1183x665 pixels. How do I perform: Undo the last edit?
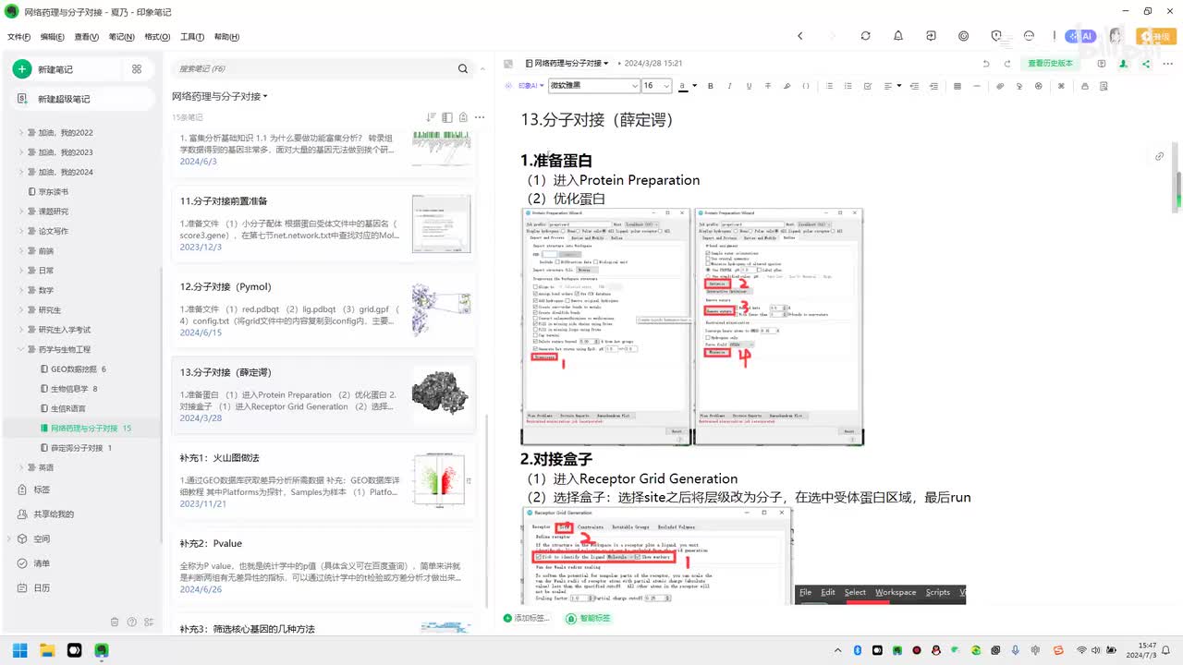(x=985, y=63)
